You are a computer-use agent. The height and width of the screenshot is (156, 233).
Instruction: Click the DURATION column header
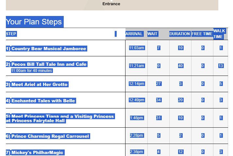(x=179, y=34)
